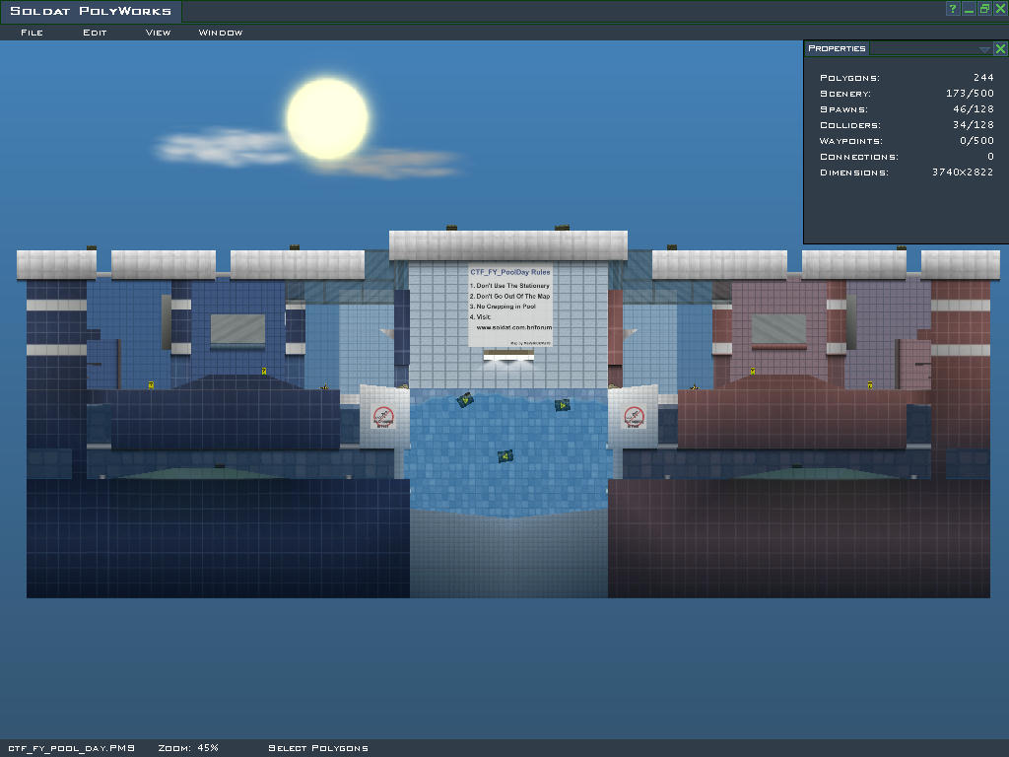Image resolution: width=1009 pixels, height=757 pixels.
Task: Open the Window menu
Action: point(221,33)
